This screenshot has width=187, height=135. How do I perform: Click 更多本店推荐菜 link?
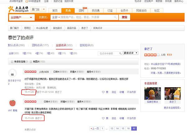point(172,108)
